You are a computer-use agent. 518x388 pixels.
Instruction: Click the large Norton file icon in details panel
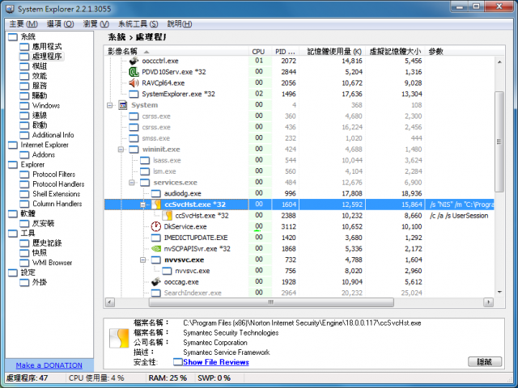pos(119,338)
